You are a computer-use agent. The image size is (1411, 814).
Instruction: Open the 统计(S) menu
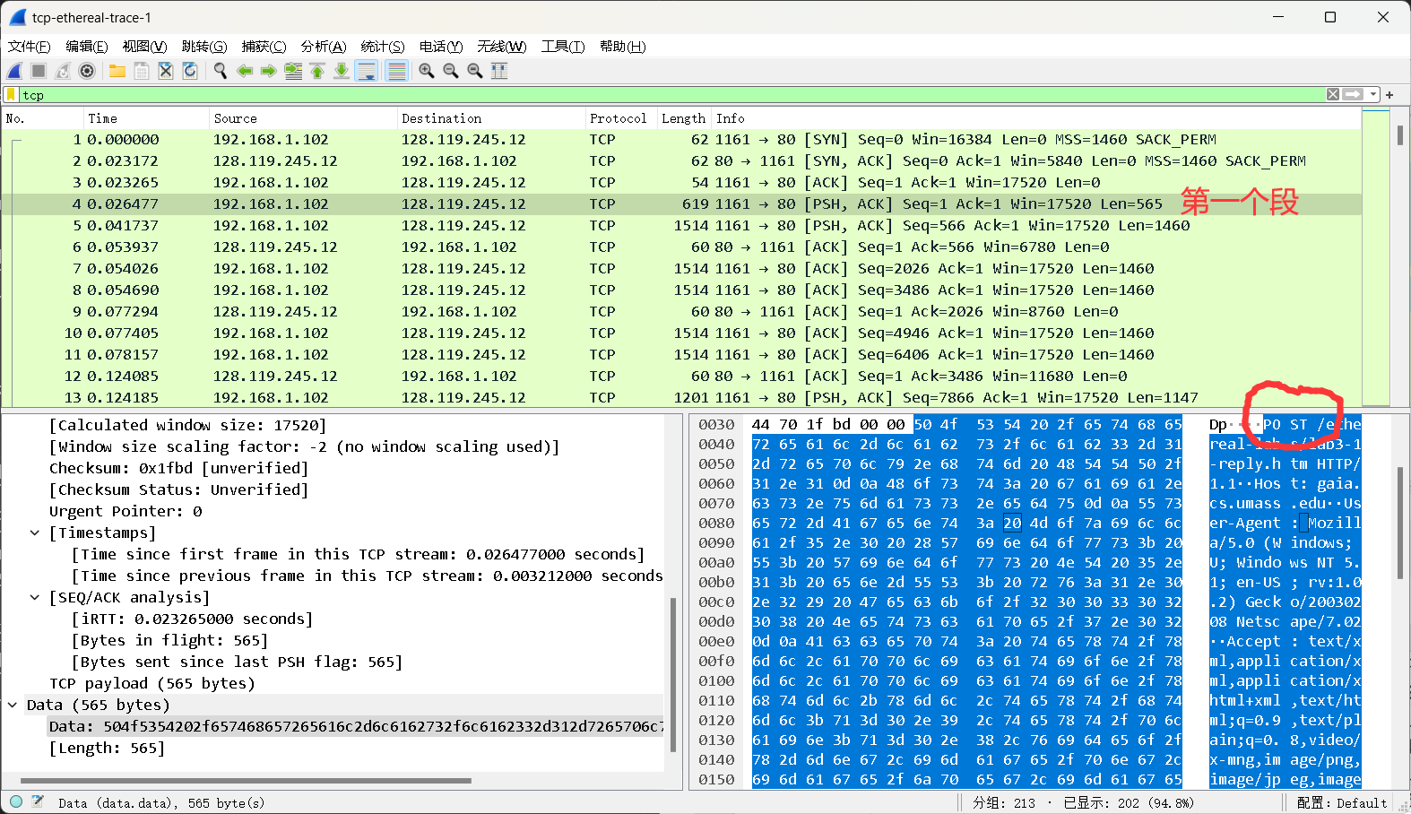(383, 47)
